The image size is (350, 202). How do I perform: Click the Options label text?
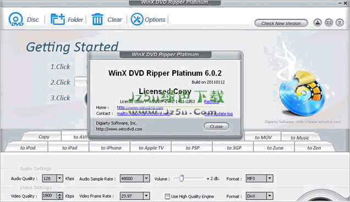155,20
